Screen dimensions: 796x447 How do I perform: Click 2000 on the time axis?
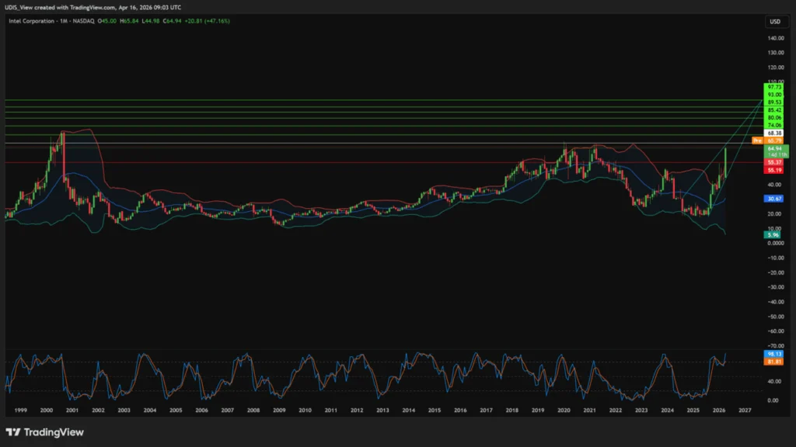tap(46, 410)
